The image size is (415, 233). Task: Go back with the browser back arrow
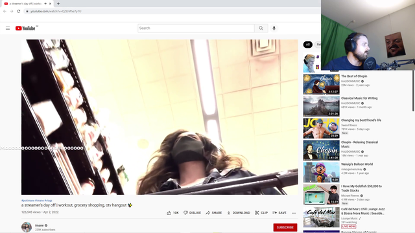[5, 11]
